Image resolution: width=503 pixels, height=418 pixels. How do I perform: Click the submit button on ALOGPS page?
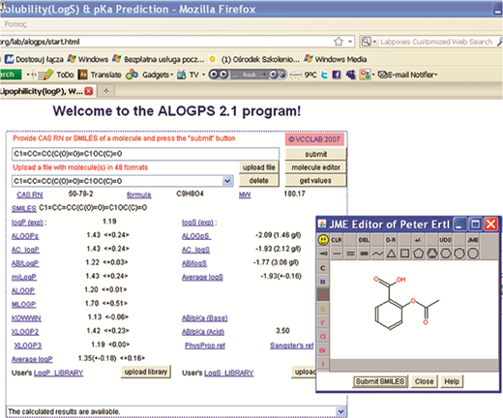click(316, 154)
